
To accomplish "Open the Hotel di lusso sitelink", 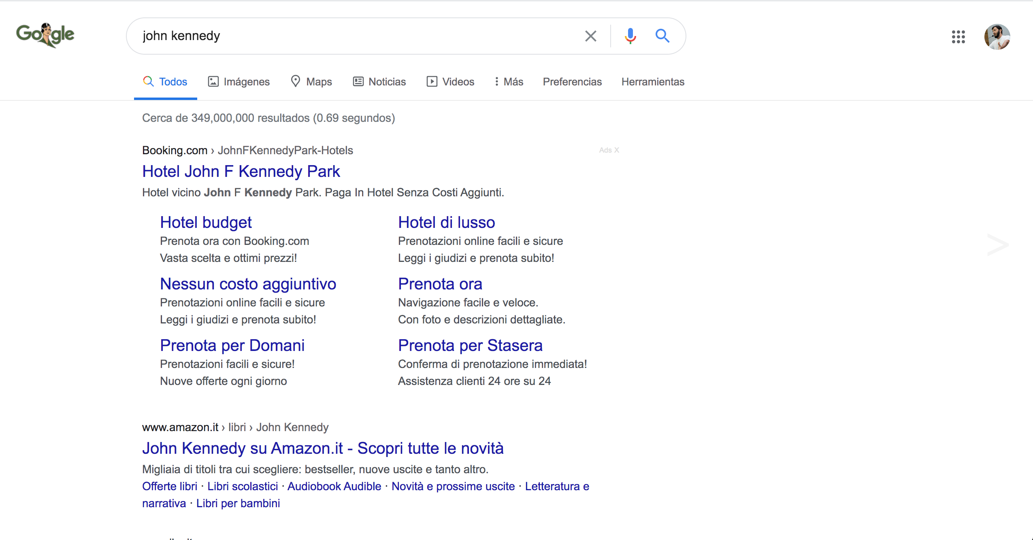I will coord(446,222).
